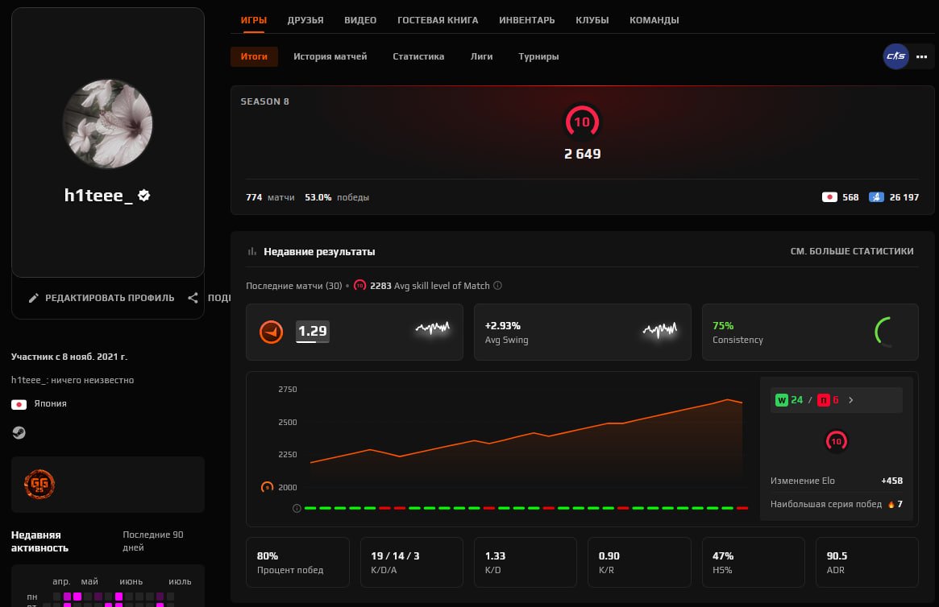This screenshot has height=607, width=939.
Task: Click the Последние матчи (30) label
Action: pos(294,286)
